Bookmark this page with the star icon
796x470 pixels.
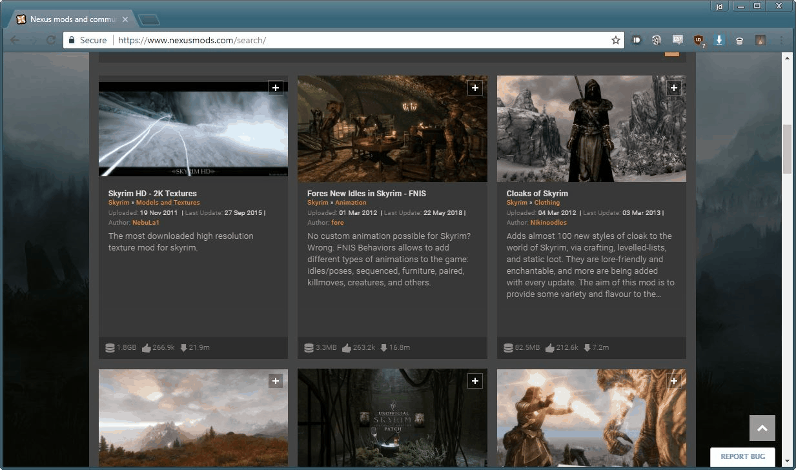[x=615, y=40]
